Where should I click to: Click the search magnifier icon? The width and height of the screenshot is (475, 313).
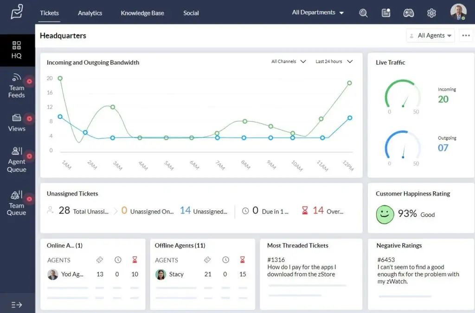(363, 13)
